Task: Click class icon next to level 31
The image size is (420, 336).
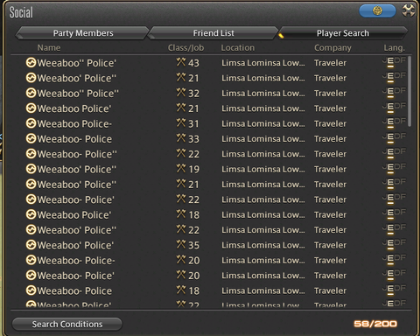Action: point(181,122)
